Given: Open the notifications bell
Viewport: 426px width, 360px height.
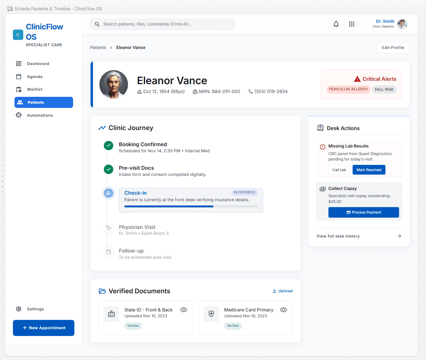Looking at the screenshot, I should [336, 24].
